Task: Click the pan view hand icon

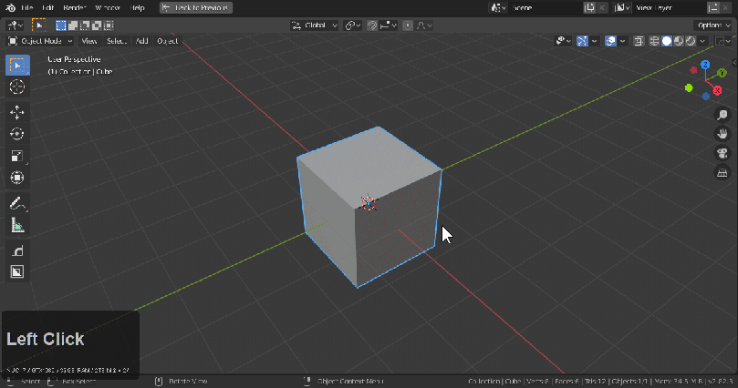Action: coord(722,134)
